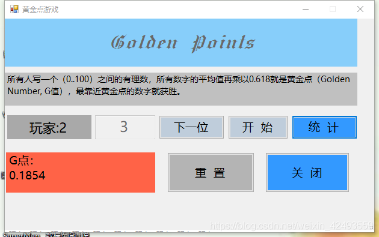
Task: Focus the number input field showing 3
Action: (x=125, y=127)
